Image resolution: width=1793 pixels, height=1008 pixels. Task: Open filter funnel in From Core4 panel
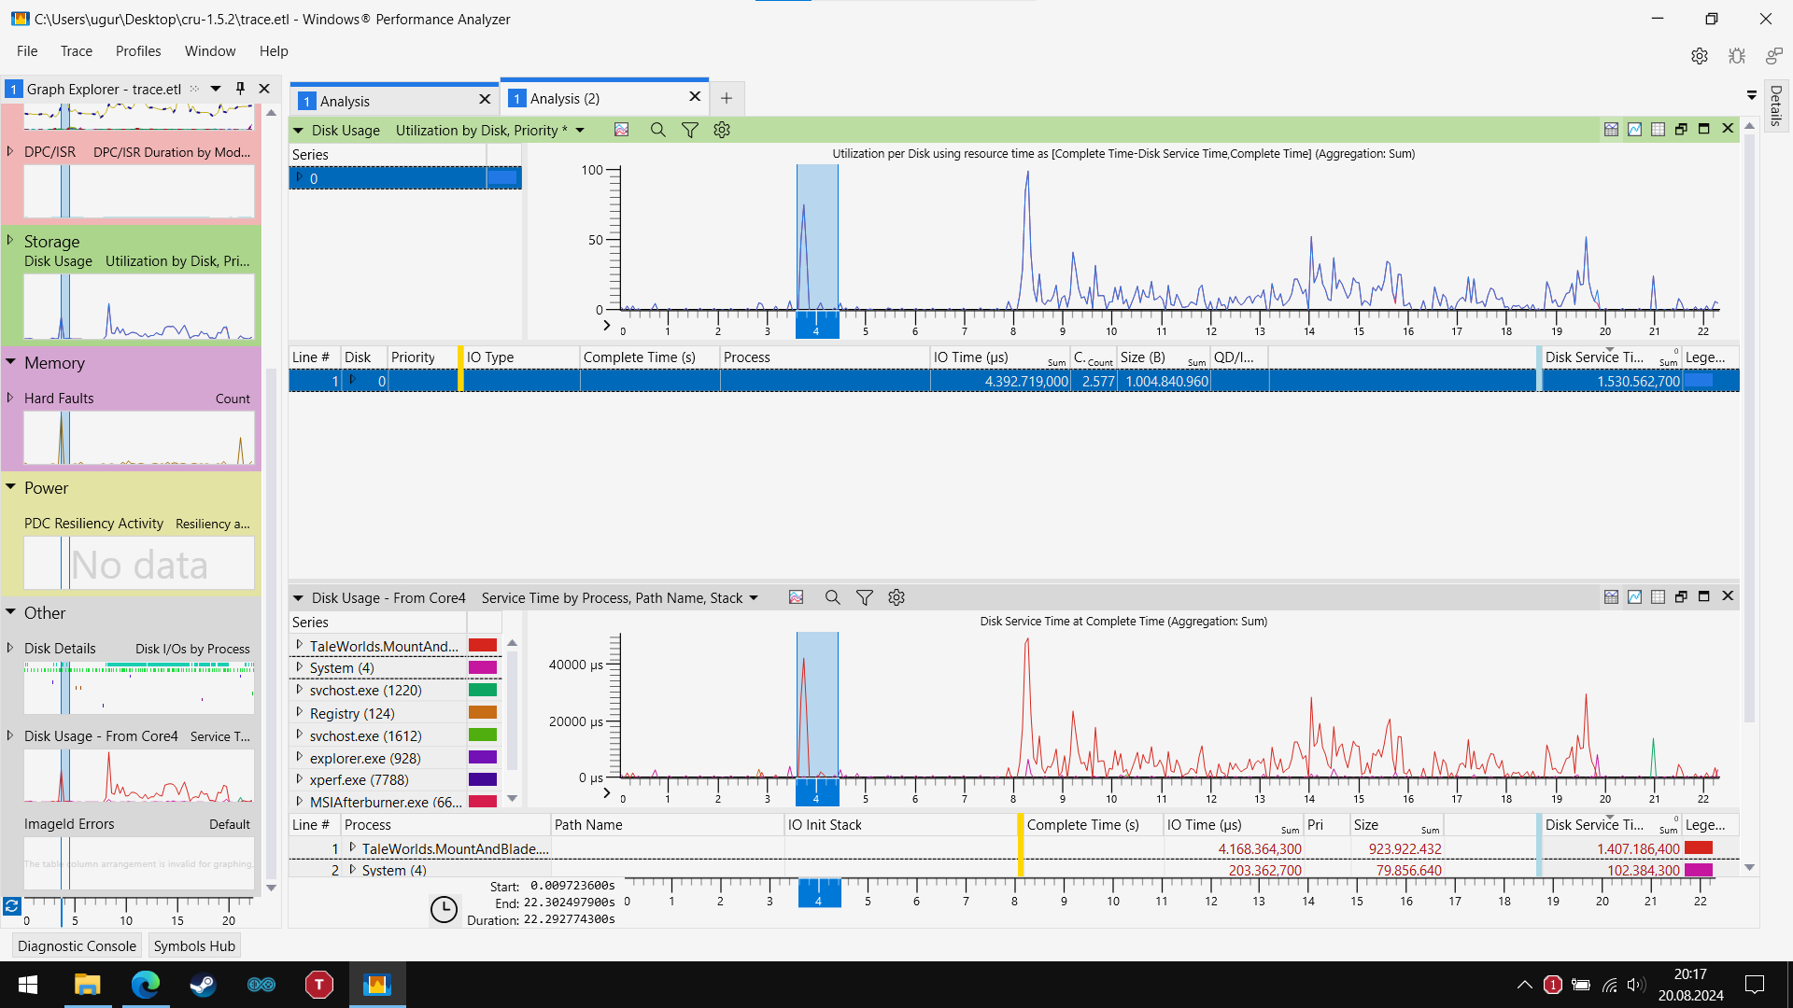[x=865, y=597]
